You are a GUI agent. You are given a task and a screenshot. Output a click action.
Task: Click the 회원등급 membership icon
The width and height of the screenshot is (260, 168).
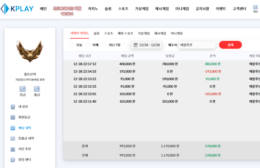(x=13, y=117)
